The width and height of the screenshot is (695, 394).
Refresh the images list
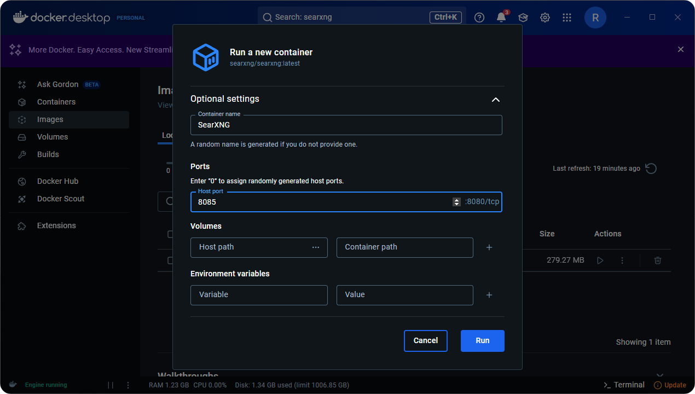651,169
